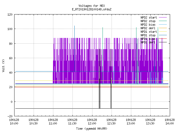Click the y-axis tick value 80
This screenshot has width=175, height=131.
click(11, 44)
